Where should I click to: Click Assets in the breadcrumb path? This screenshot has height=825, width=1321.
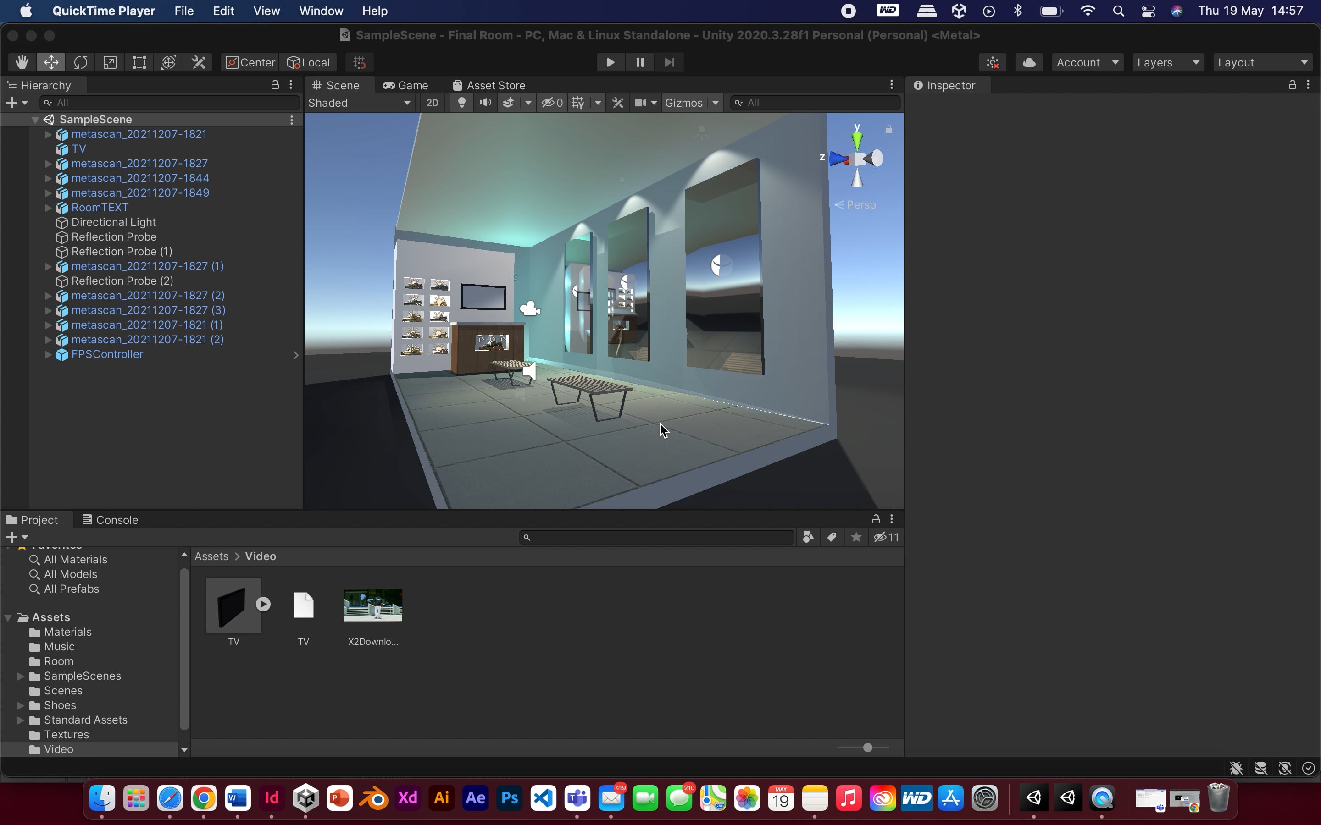tap(211, 556)
